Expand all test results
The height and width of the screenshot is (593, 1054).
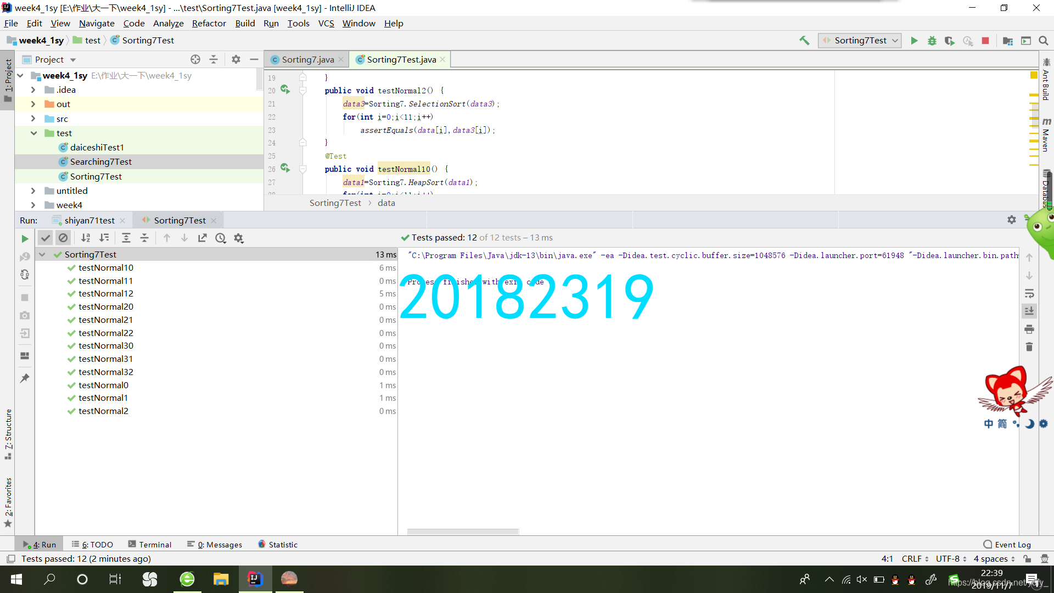point(126,238)
